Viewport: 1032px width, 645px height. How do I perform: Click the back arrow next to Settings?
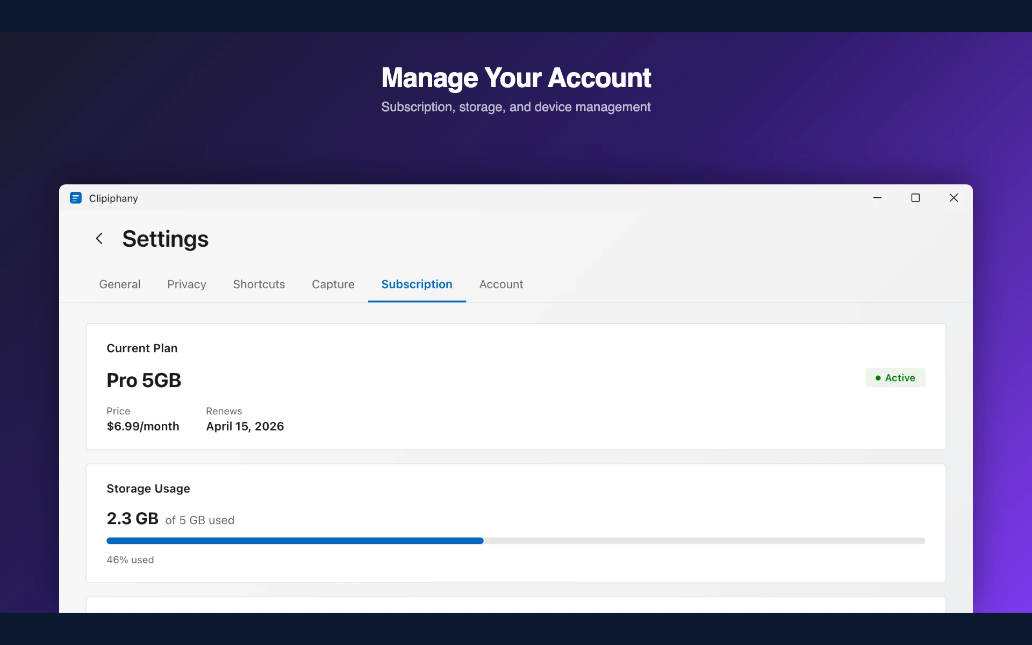(99, 239)
